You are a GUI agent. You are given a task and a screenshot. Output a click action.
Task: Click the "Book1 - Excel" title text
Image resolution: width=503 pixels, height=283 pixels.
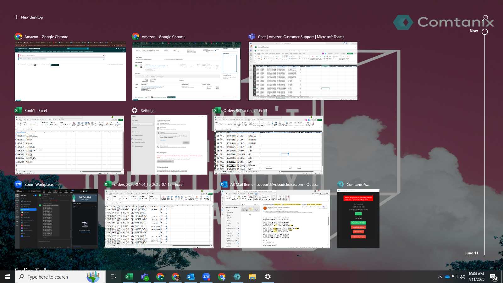(36, 111)
